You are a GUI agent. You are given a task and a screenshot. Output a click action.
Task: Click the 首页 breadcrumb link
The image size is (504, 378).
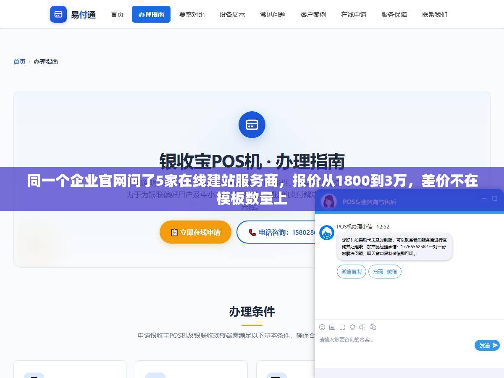pyautogui.click(x=19, y=62)
